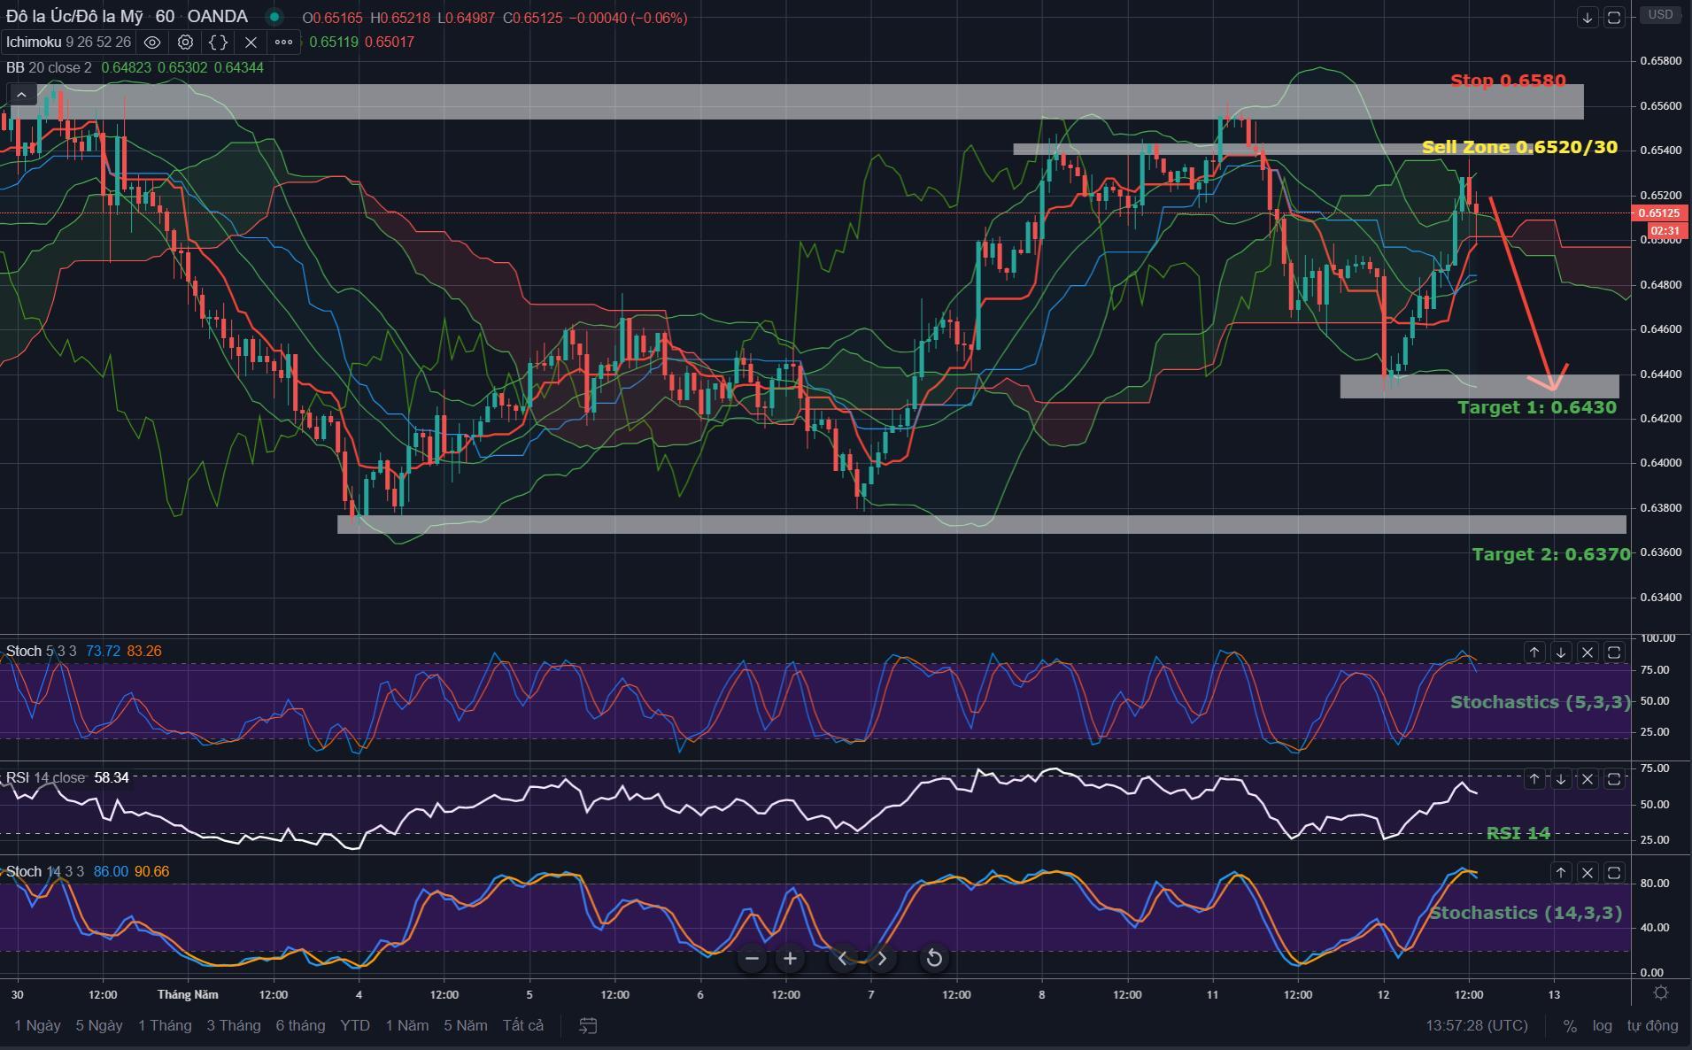The height and width of the screenshot is (1050, 1692).
Task: Click the Đô la Úc/Đô la Mỹ symbol title
Action: [74, 17]
